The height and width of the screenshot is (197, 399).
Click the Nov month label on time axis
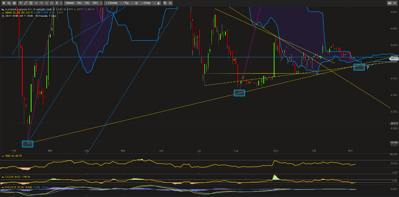[x=351, y=151]
